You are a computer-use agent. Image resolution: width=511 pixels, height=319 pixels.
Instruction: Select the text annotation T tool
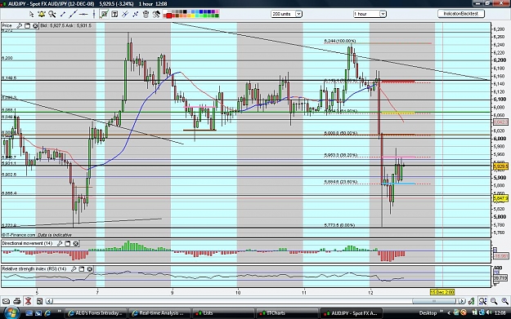coord(114,14)
